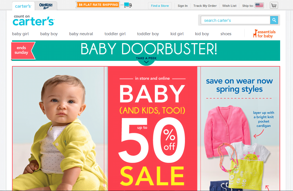Click Find a Store button
This screenshot has width=293, height=191.
pos(160,6)
